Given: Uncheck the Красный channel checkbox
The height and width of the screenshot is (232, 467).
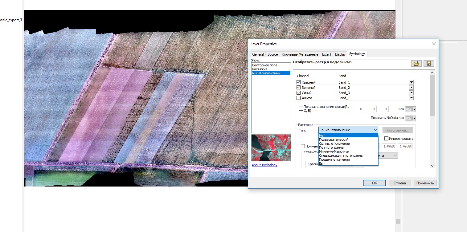Looking at the screenshot, I should [x=298, y=82].
